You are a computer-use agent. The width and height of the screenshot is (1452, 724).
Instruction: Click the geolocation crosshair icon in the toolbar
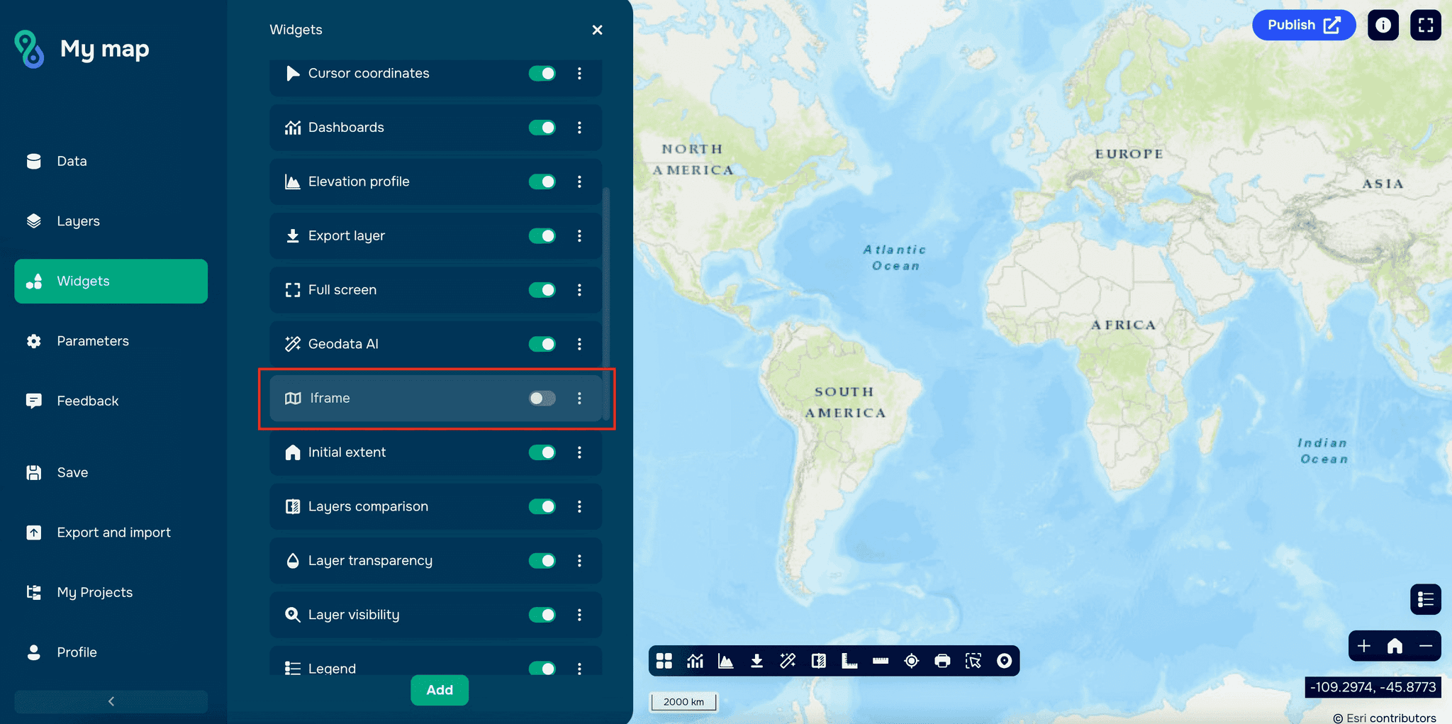pos(911,660)
